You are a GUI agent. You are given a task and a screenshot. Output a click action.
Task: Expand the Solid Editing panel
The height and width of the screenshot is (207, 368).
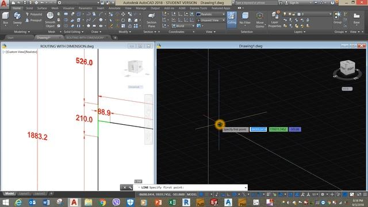(74, 32)
